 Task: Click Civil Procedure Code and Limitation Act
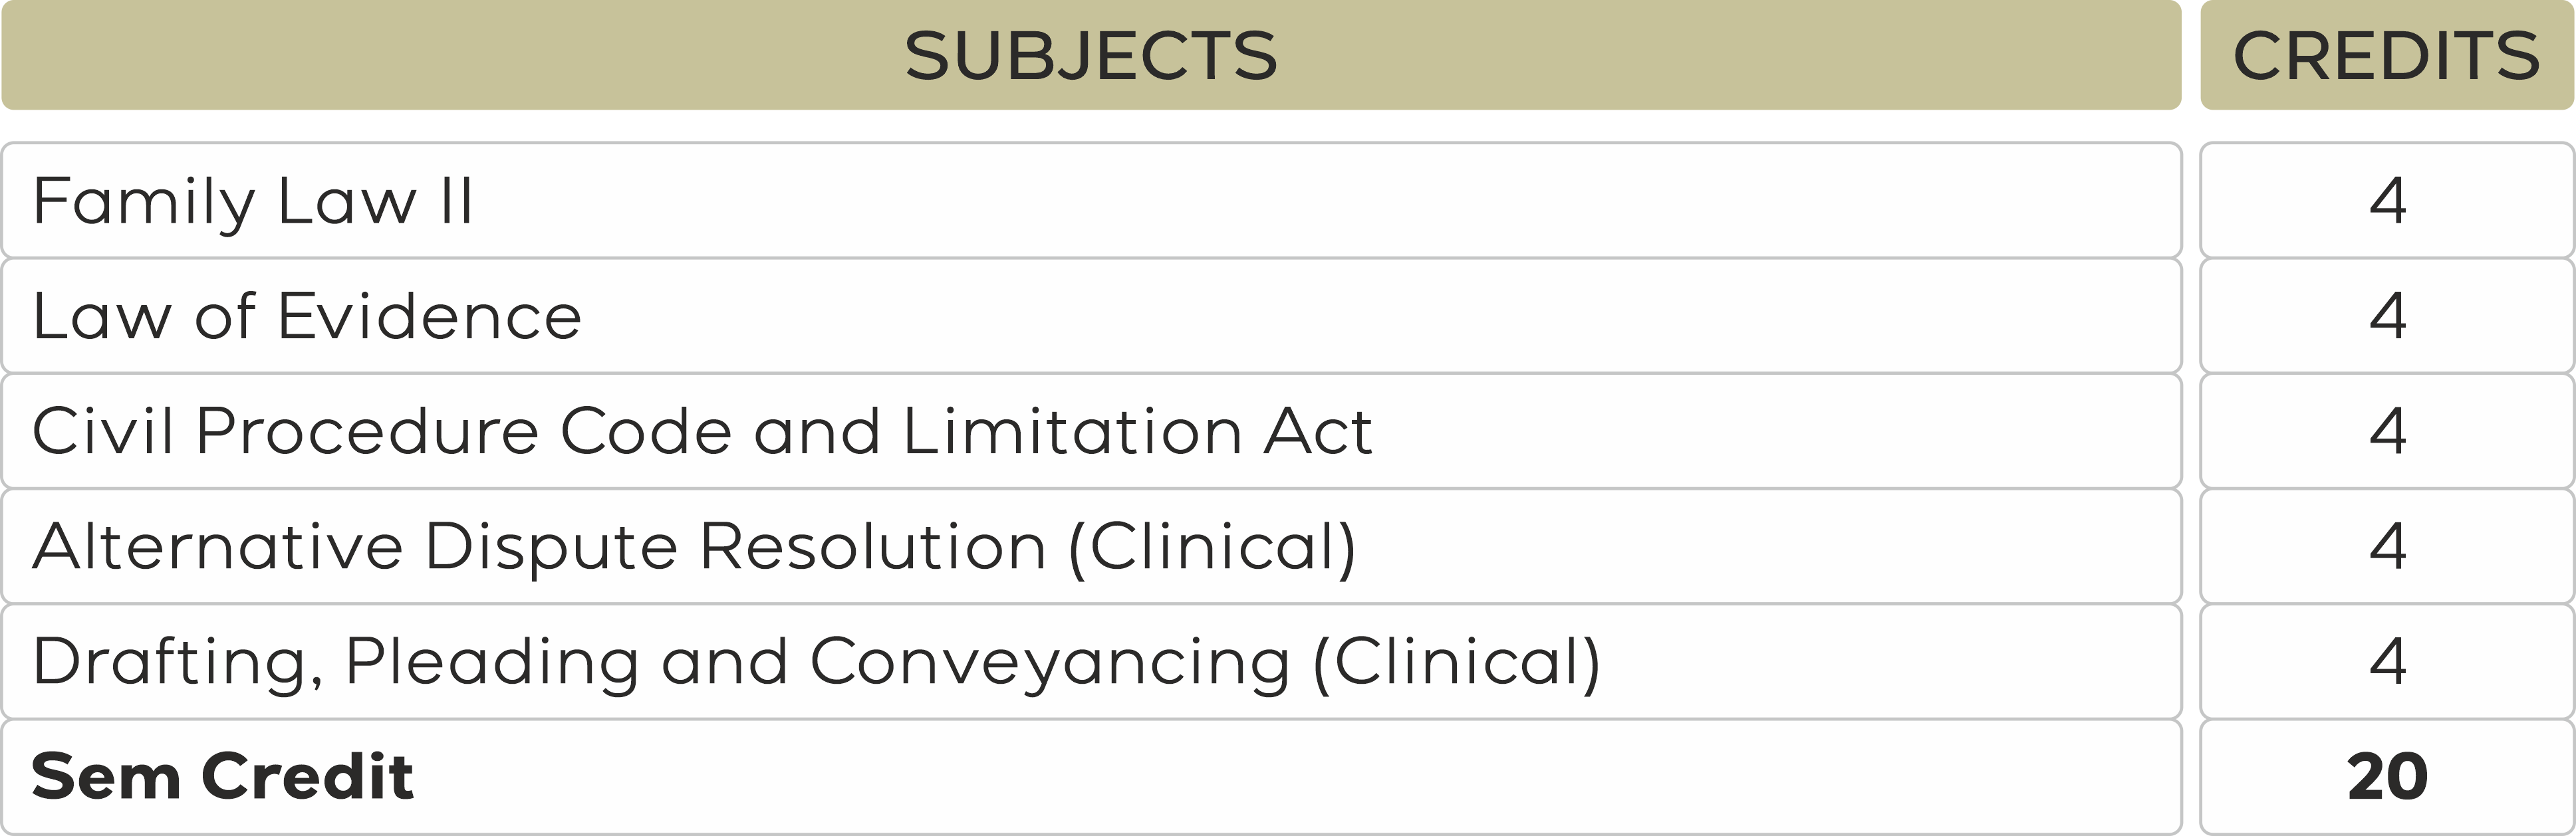[700, 431]
